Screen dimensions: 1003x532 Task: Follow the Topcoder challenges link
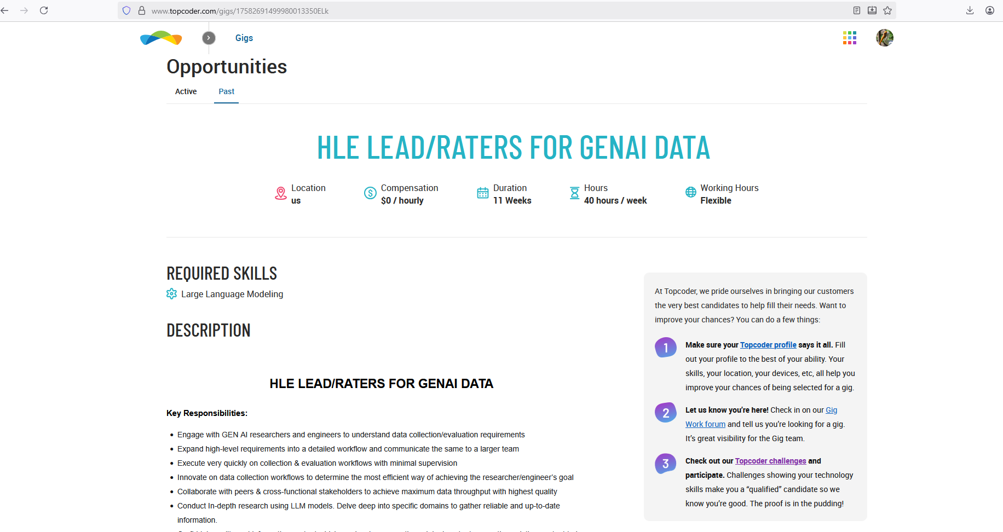point(770,461)
